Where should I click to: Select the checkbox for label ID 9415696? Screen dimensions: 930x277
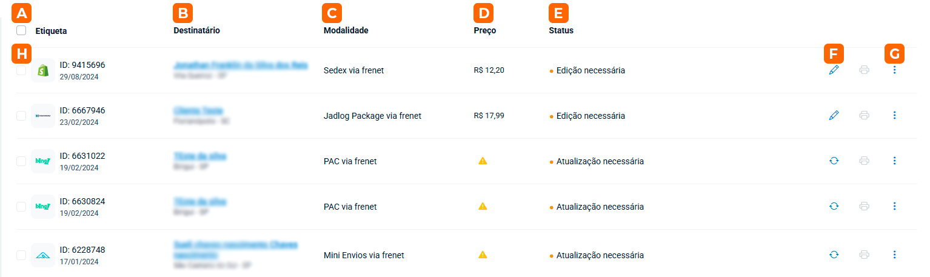click(x=21, y=70)
